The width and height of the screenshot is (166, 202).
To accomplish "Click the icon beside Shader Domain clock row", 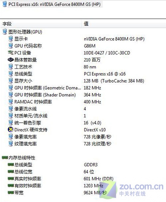I will (11, 95).
